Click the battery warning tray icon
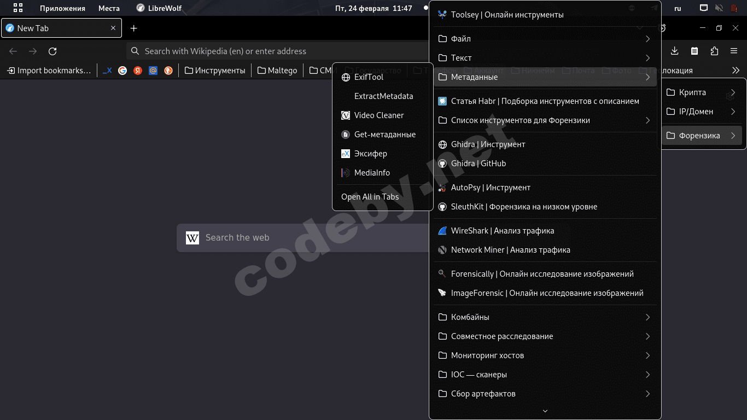 pyautogui.click(x=734, y=8)
